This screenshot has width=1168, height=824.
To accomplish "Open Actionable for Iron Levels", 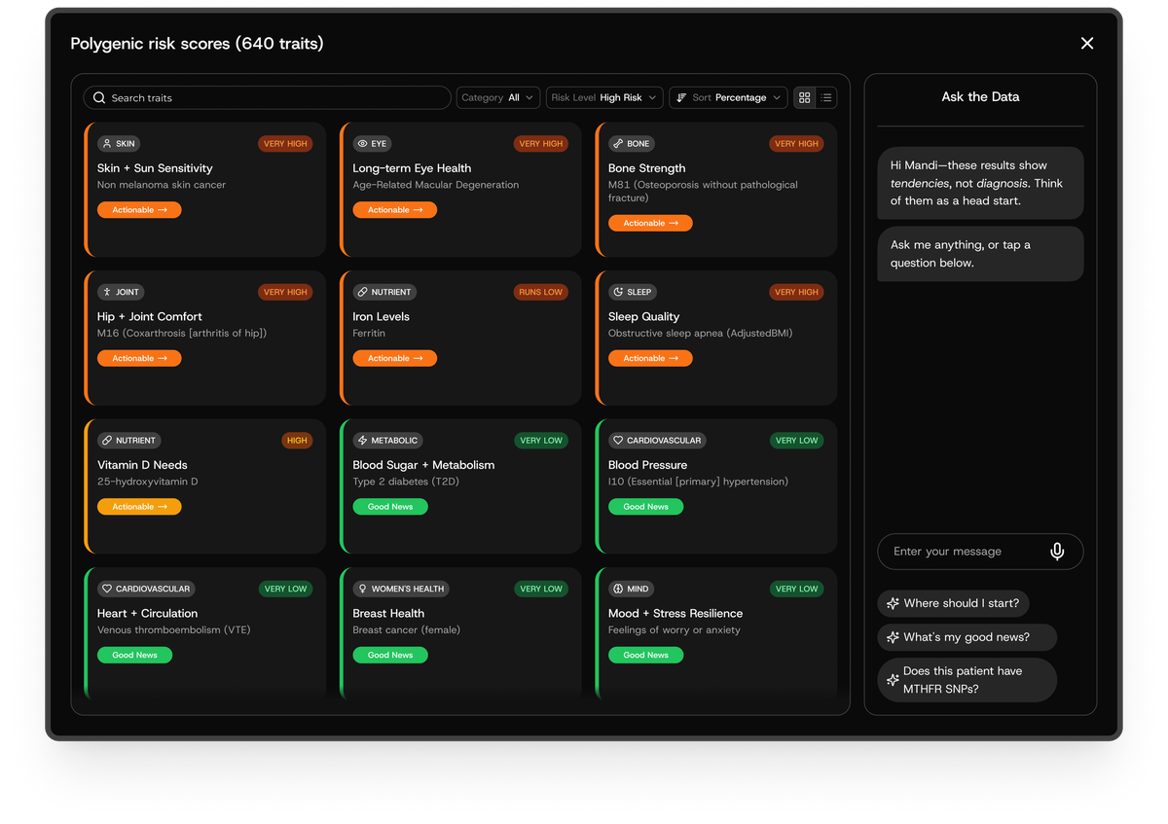I will point(394,358).
